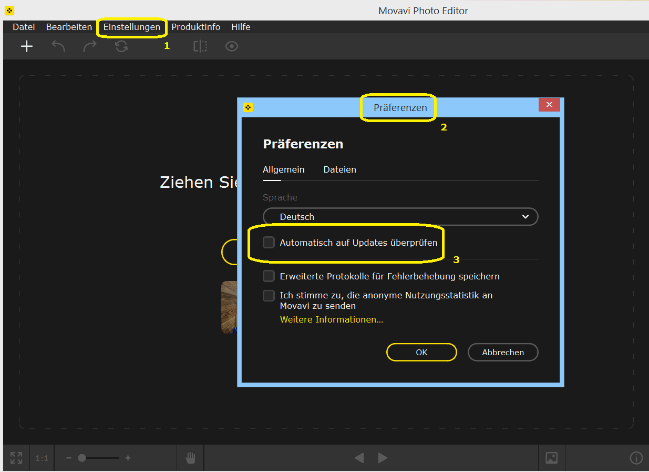Go to the next image arrow

tap(383, 458)
